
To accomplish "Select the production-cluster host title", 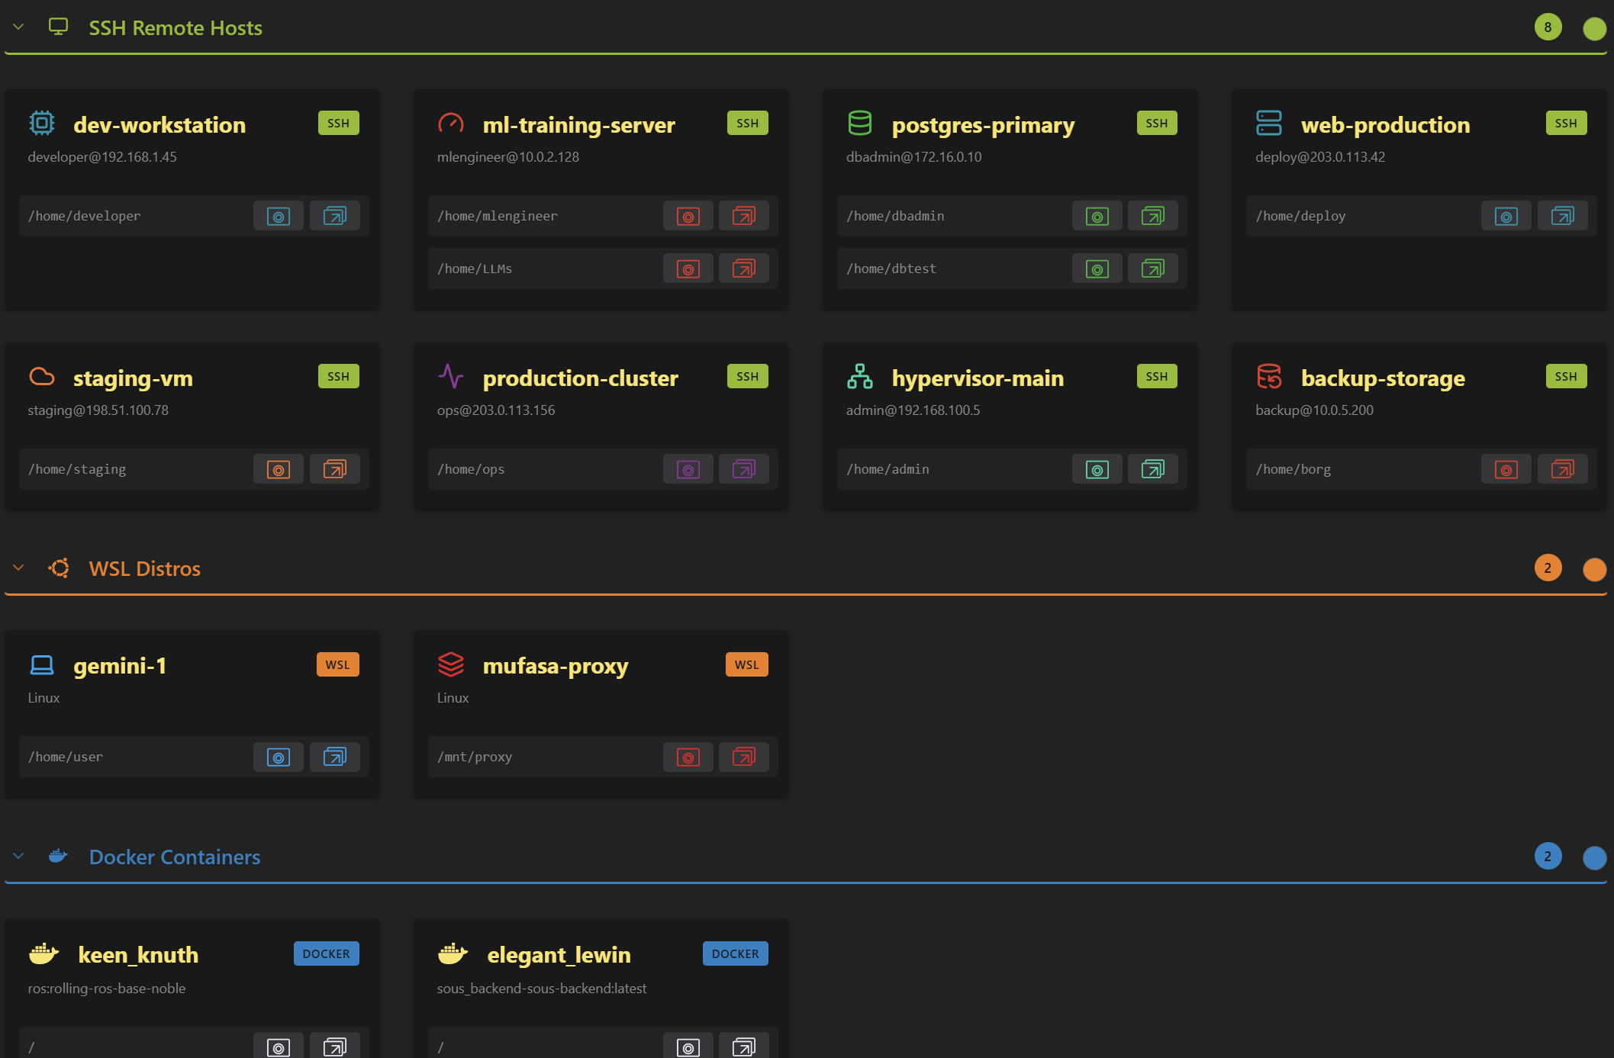I will (x=580, y=378).
